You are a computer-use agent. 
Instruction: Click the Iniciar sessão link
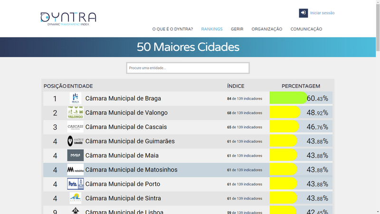[322, 13]
